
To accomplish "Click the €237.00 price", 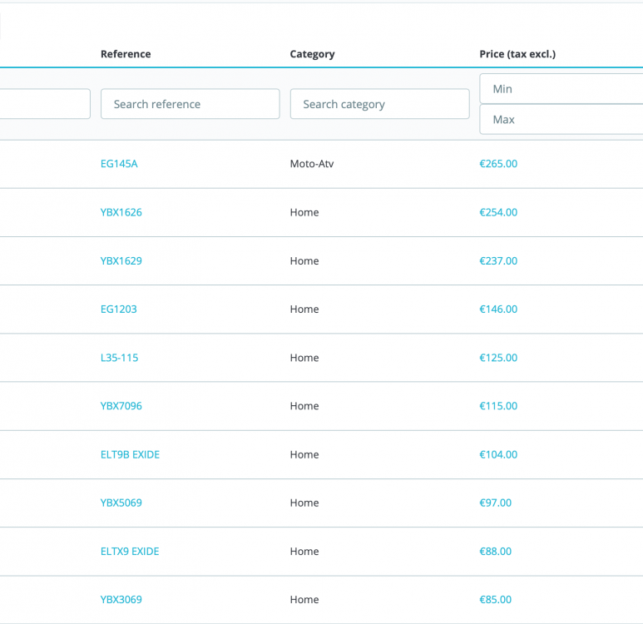I will pyautogui.click(x=498, y=261).
